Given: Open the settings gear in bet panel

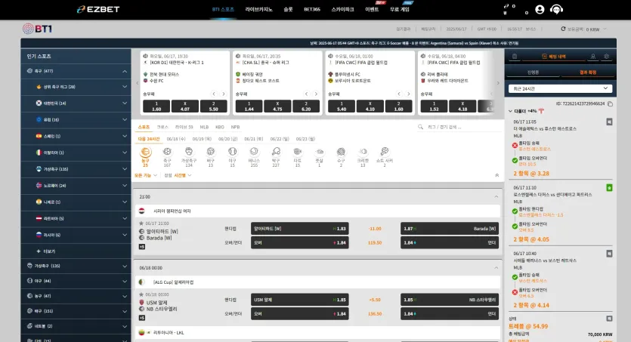Looking at the screenshot, I should pyautogui.click(x=606, y=57).
